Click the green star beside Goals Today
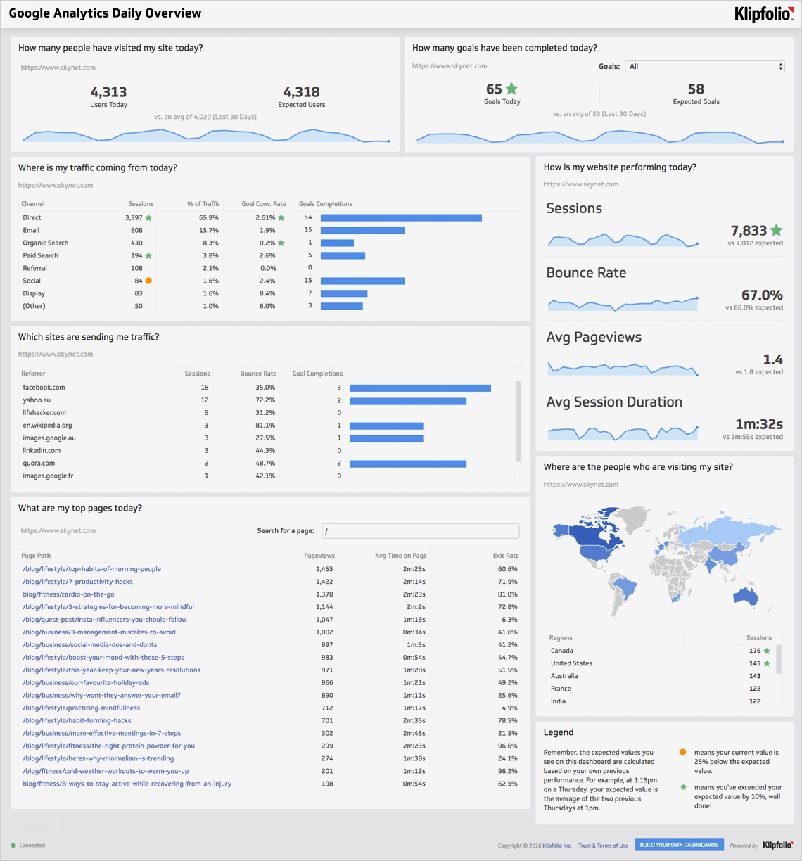802x861 pixels. click(511, 89)
